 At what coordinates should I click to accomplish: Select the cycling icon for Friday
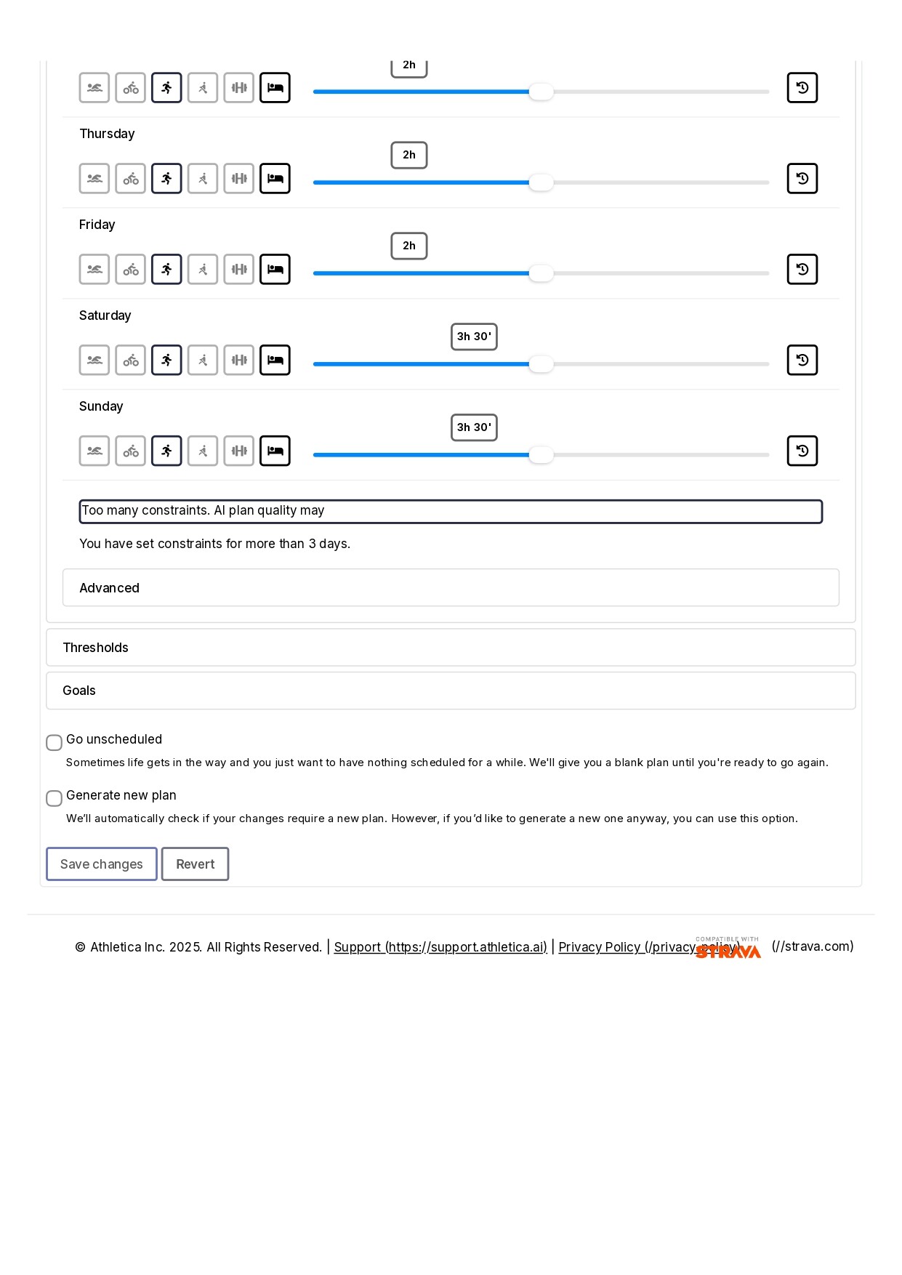tap(131, 270)
